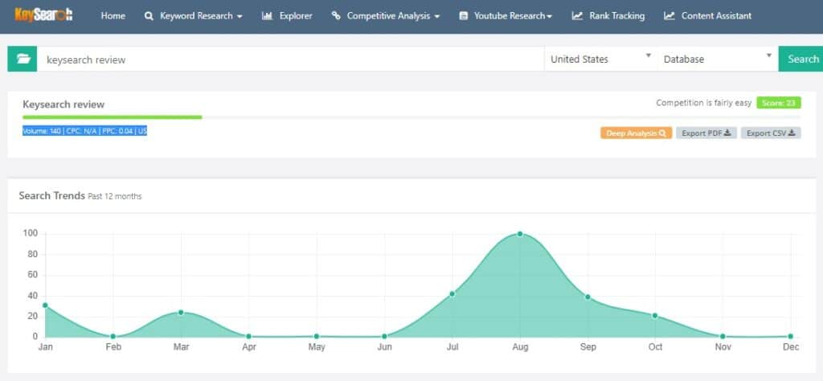Open the Database source dropdown
Image resolution: width=823 pixels, height=381 pixels.
pyautogui.click(x=718, y=59)
